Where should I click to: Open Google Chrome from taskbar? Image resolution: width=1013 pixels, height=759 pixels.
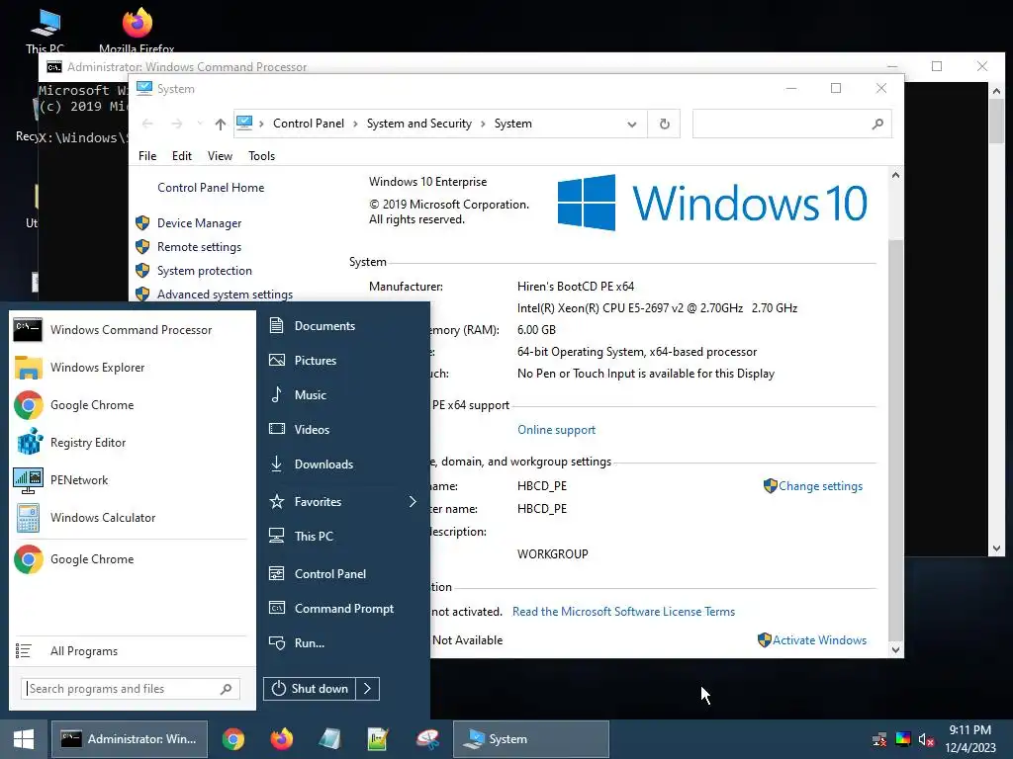coord(233,739)
